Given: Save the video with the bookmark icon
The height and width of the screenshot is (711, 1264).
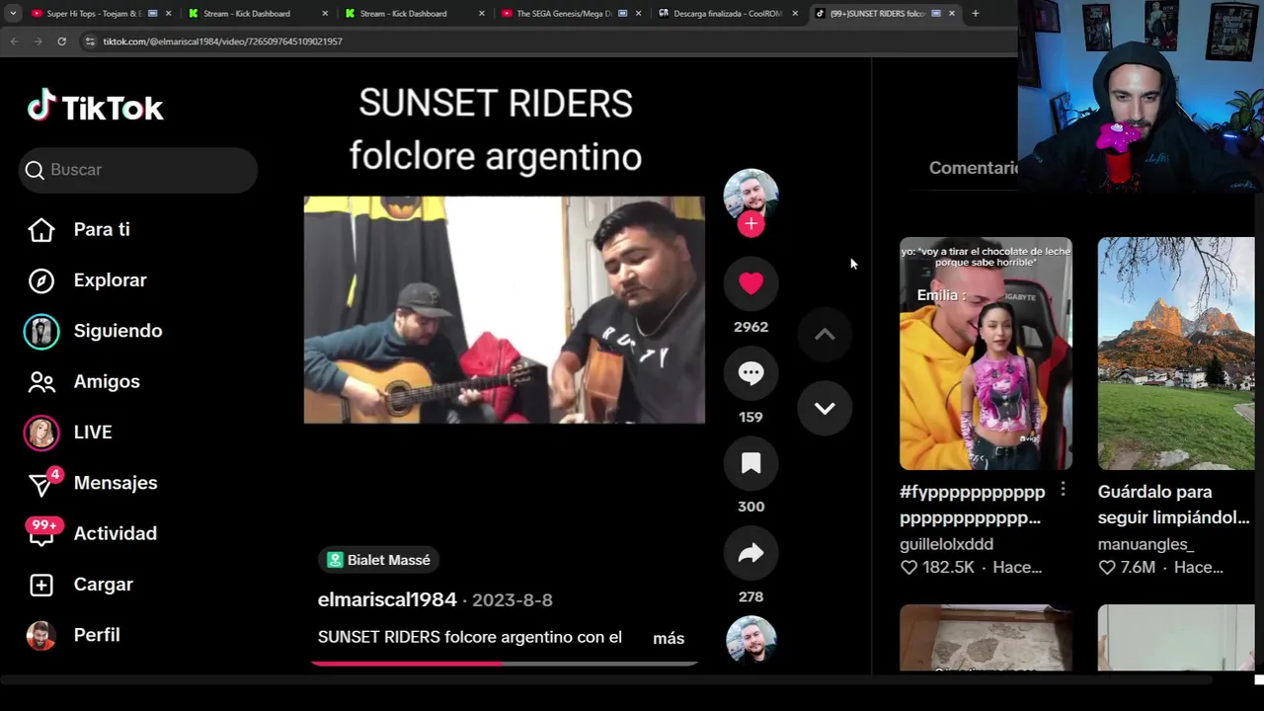Looking at the screenshot, I should [750, 463].
